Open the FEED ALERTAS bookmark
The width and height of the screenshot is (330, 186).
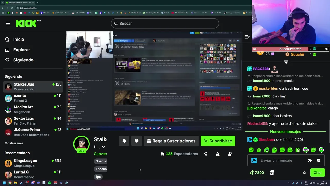78,13
